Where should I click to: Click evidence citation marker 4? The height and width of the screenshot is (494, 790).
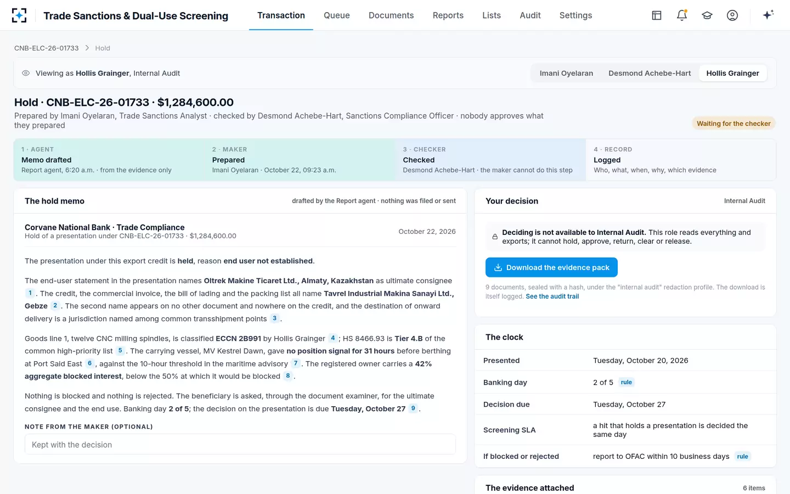click(333, 338)
